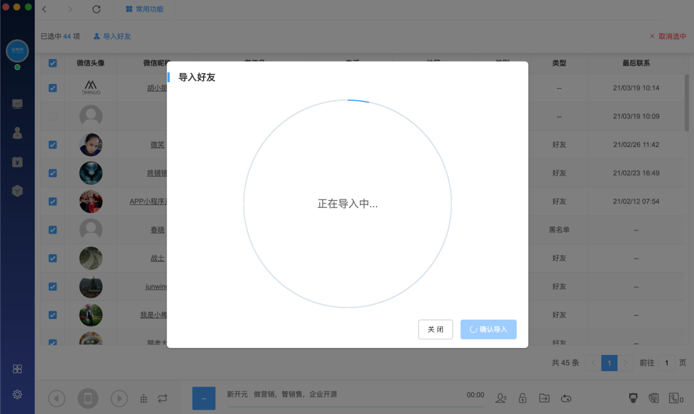Click the 类型 column header
The image size is (694, 414).
559,64
